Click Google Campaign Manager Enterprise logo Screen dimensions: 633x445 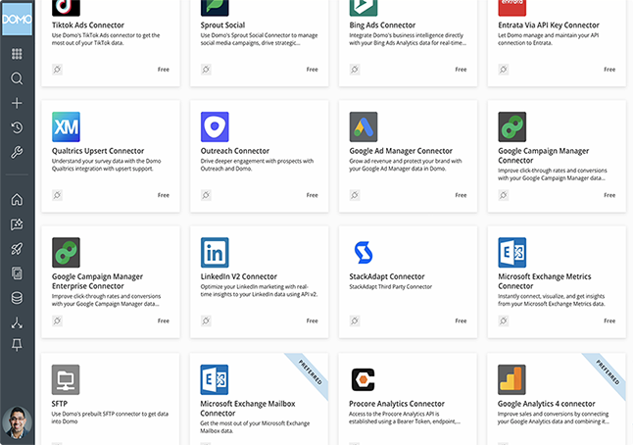tap(66, 252)
